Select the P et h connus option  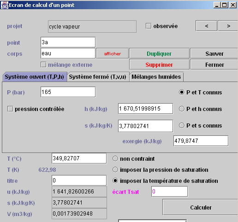[x=182, y=109]
